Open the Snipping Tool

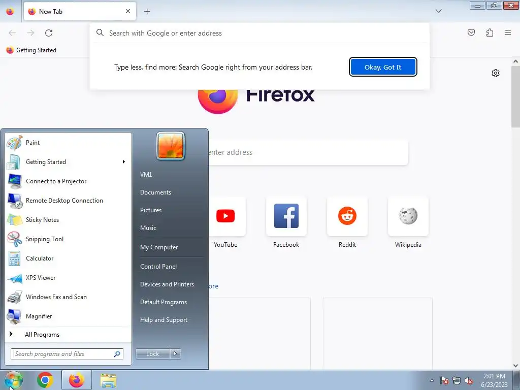tap(68, 239)
